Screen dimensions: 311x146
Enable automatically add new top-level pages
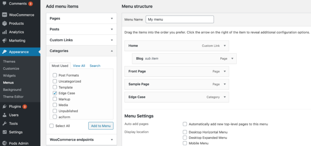[x=185, y=124]
